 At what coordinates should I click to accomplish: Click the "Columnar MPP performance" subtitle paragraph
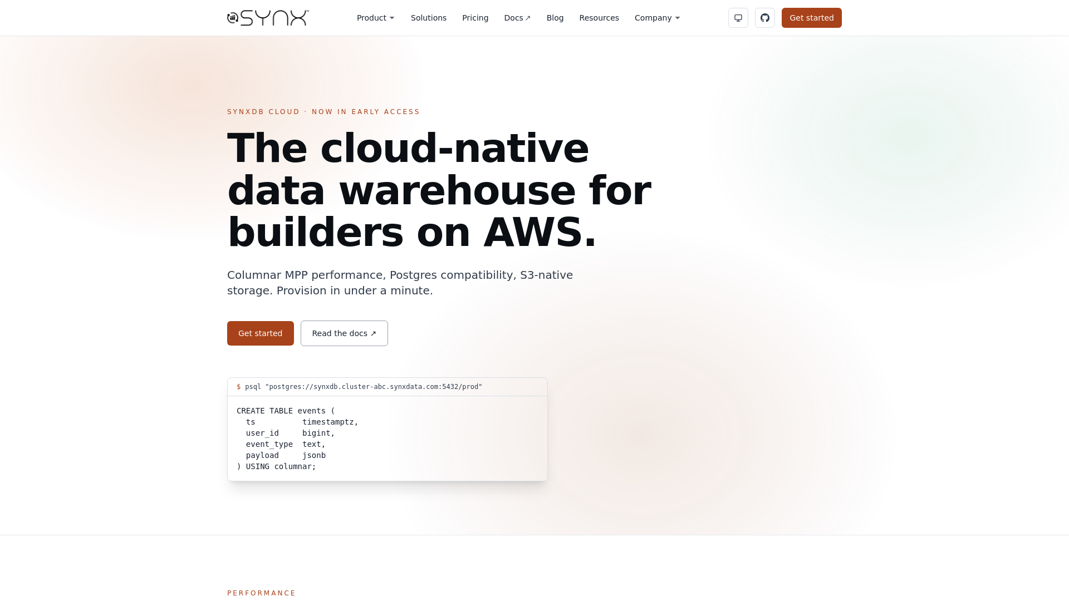point(400,283)
